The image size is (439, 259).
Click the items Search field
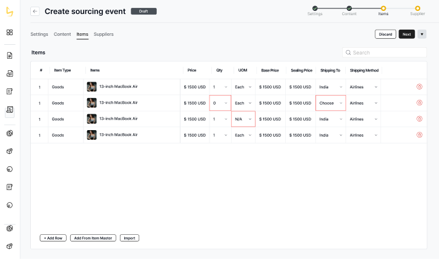click(x=385, y=53)
